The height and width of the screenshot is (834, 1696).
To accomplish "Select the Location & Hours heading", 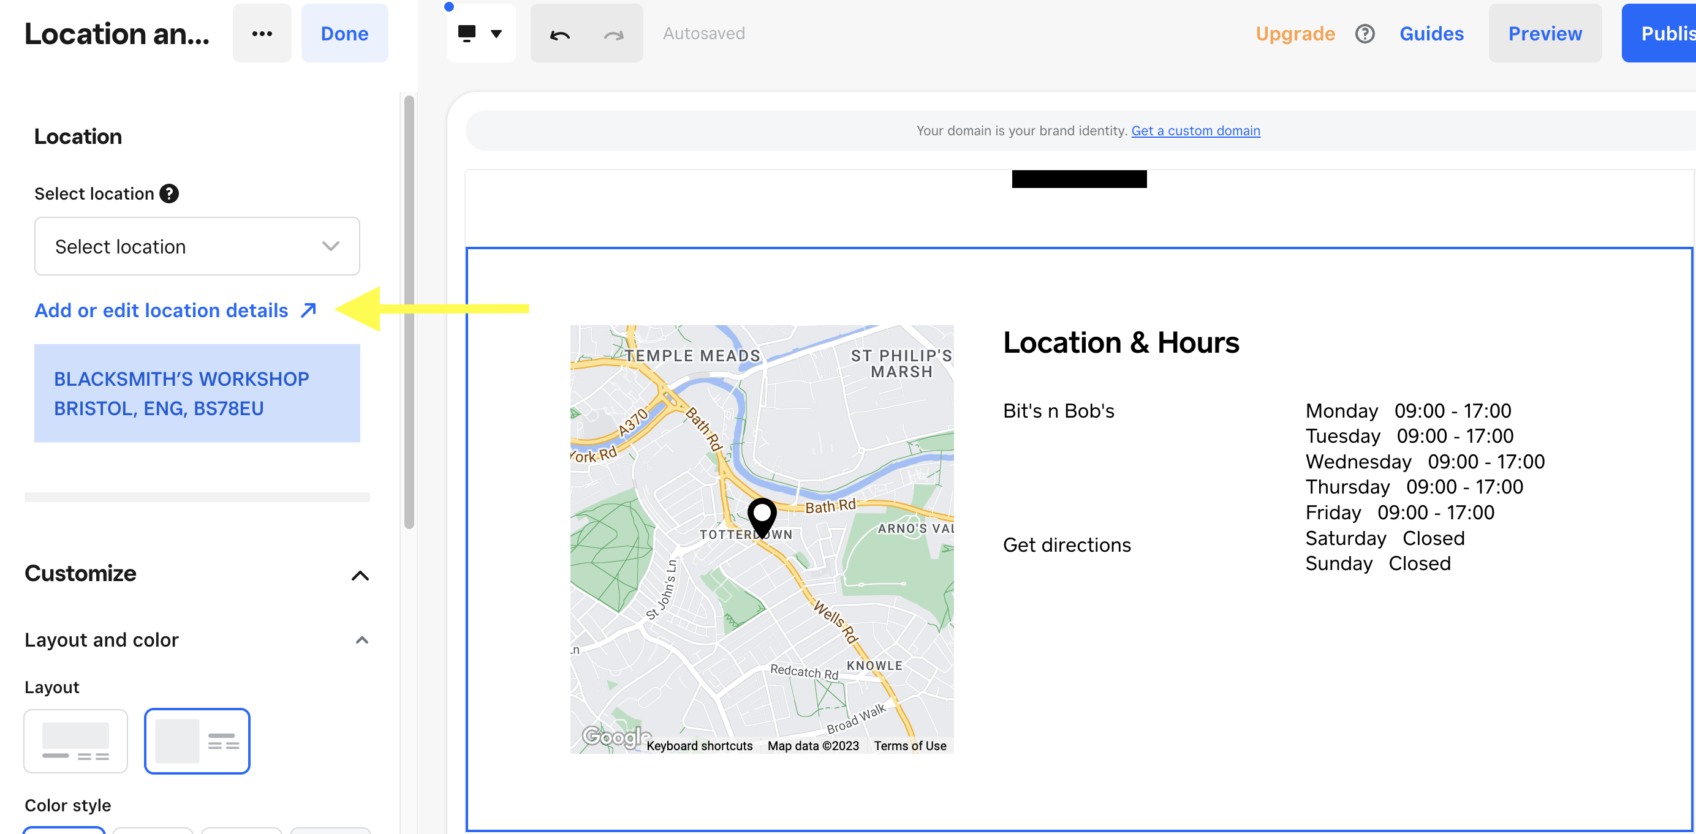I will pyautogui.click(x=1121, y=342).
